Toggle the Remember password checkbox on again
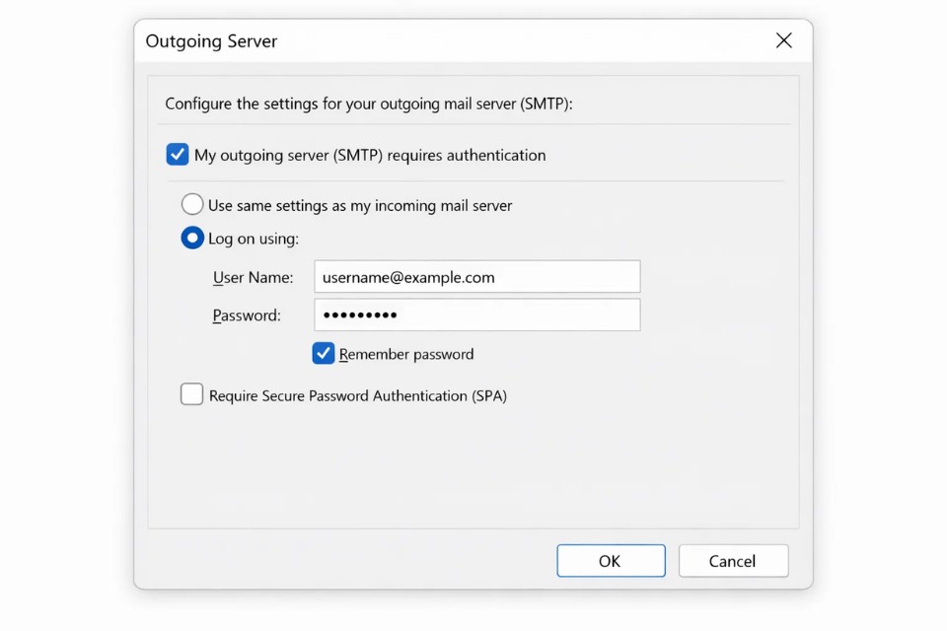Image resolution: width=947 pixels, height=631 pixels. pos(323,353)
